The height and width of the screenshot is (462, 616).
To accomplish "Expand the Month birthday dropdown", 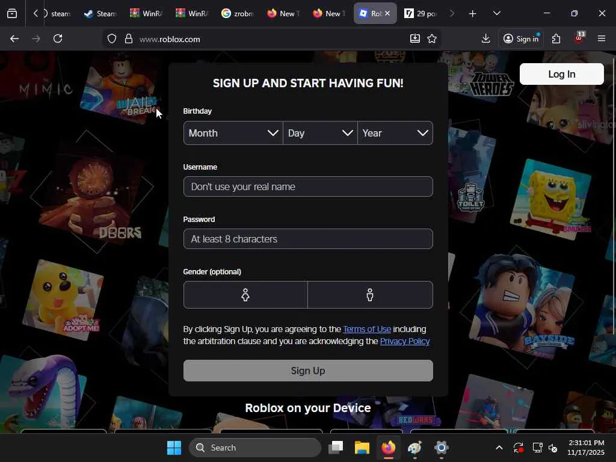I will click(233, 133).
